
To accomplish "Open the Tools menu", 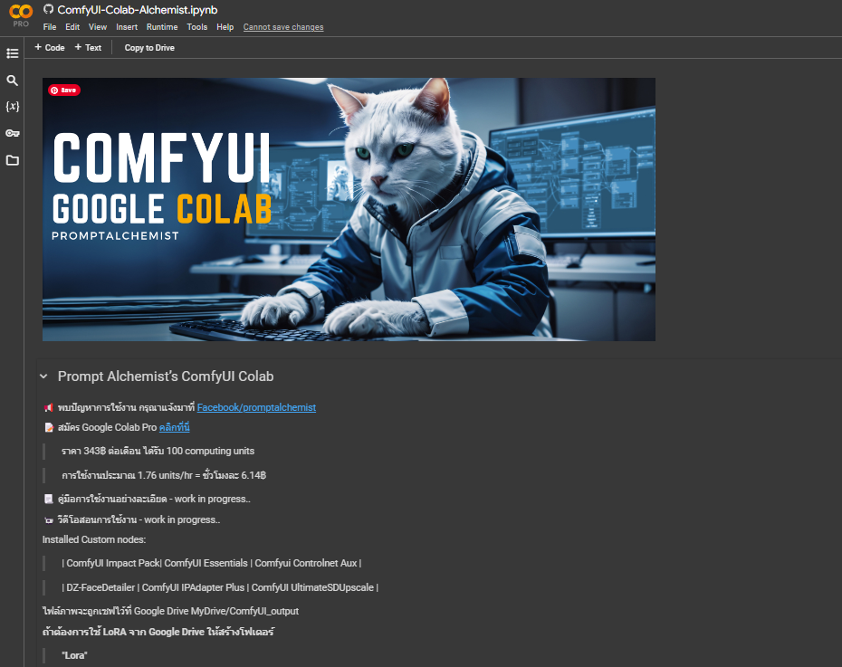I will coord(197,27).
